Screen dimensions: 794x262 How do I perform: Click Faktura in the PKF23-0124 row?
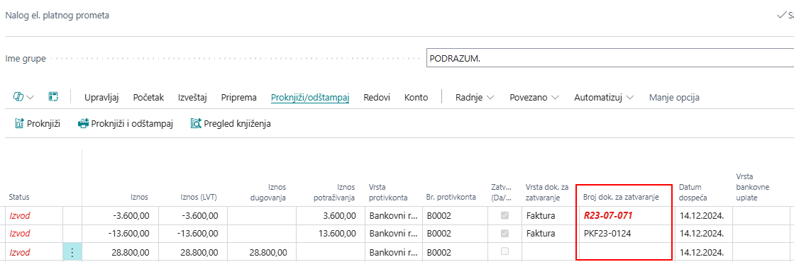[541, 234]
